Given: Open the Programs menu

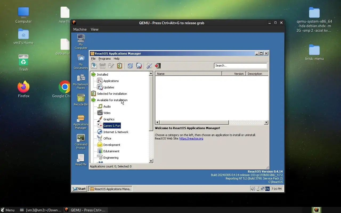Looking at the screenshot, I should (x=104, y=59).
